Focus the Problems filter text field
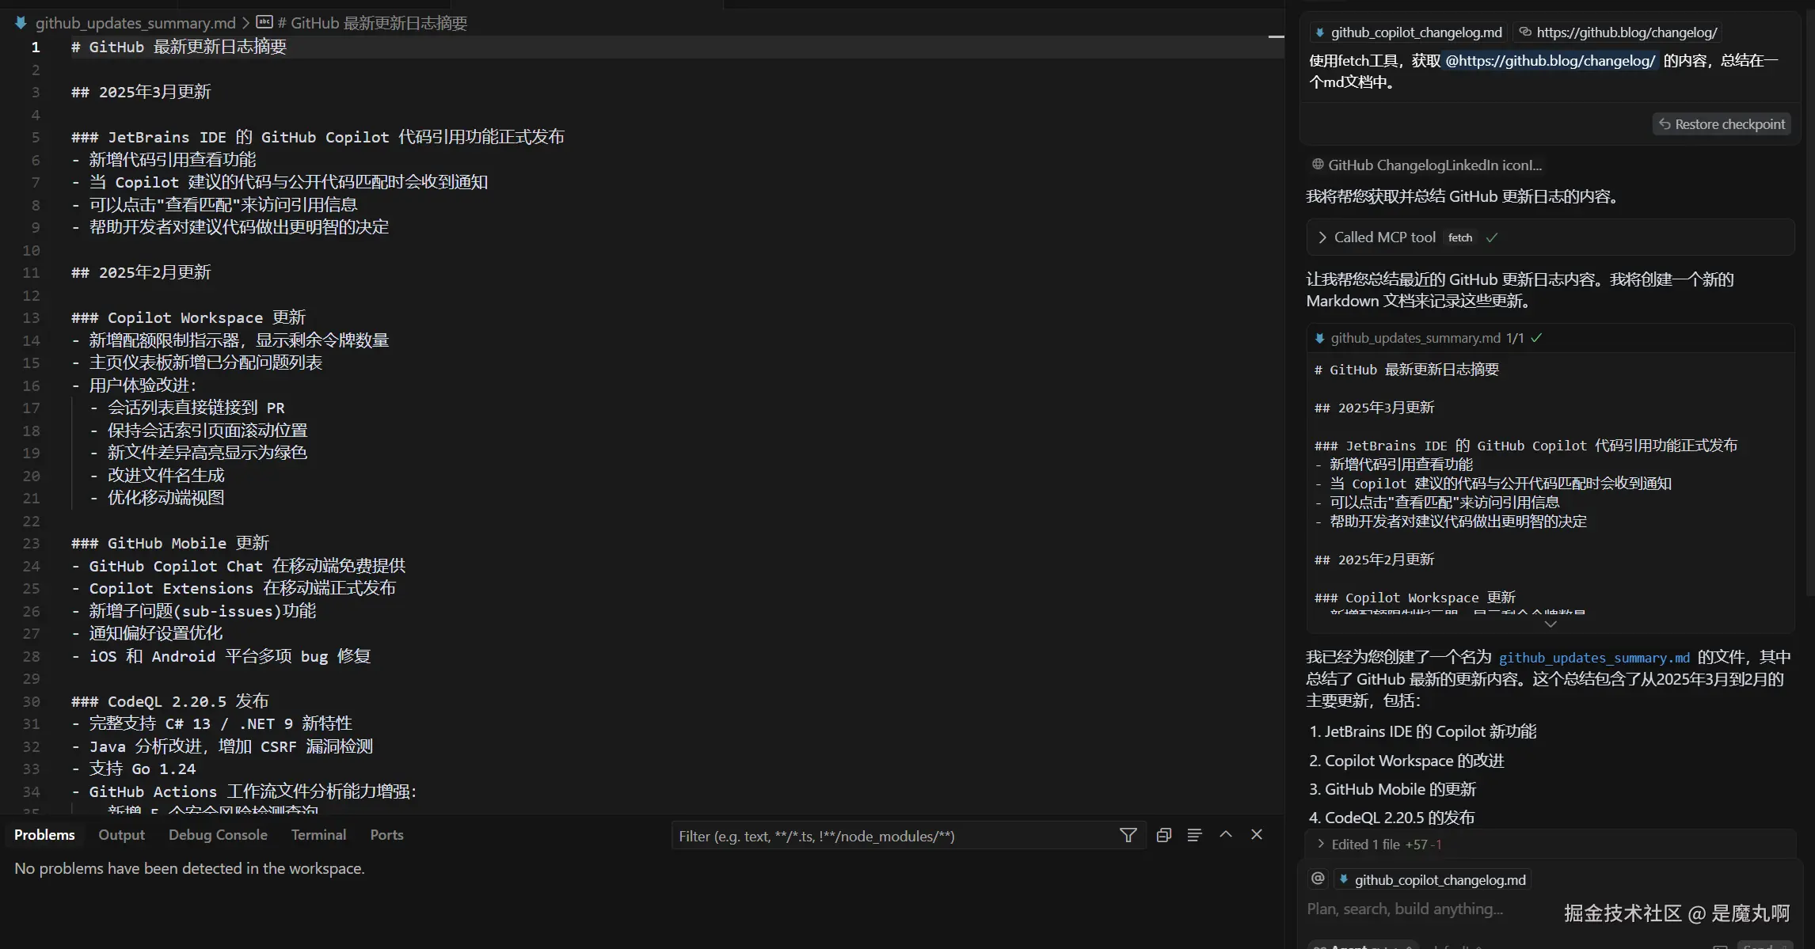The image size is (1815, 949). [895, 836]
